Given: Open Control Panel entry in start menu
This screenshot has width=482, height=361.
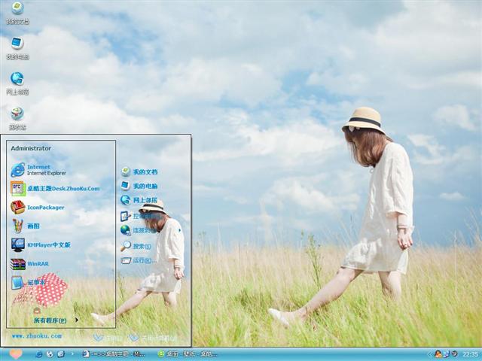Looking at the screenshot, I should (x=139, y=216).
